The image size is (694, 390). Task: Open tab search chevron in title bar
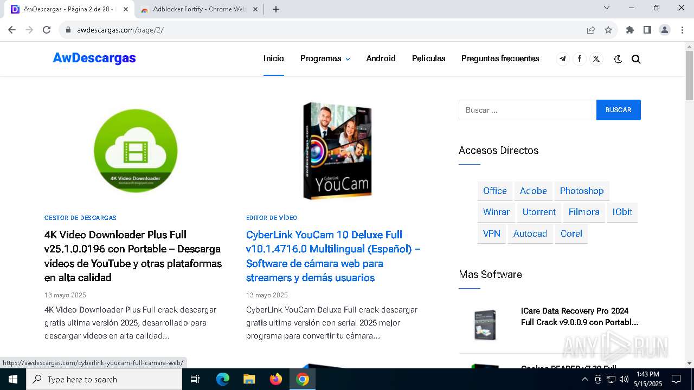[x=607, y=8]
